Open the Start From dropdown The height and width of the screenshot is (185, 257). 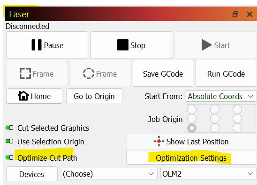pos(221,96)
